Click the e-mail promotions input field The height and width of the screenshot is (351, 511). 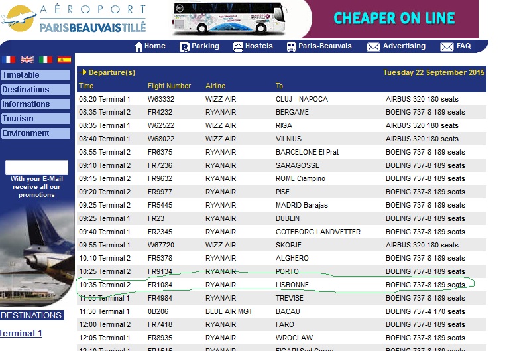[x=36, y=167]
